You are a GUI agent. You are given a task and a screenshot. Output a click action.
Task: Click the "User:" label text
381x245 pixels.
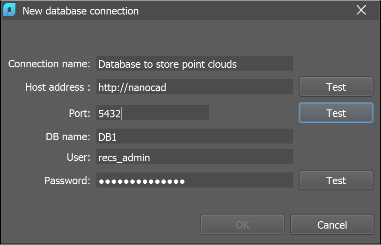(x=78, y=158)
